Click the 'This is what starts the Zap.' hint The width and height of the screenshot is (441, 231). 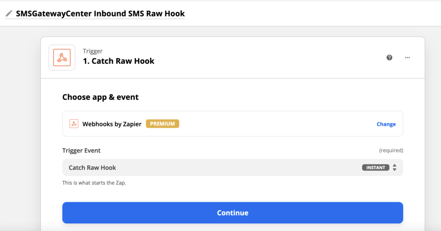click(94, 183)
